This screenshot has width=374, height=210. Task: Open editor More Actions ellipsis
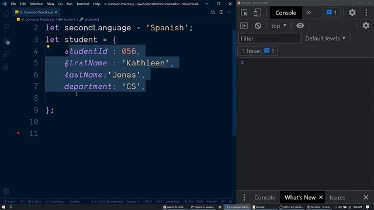230,12
